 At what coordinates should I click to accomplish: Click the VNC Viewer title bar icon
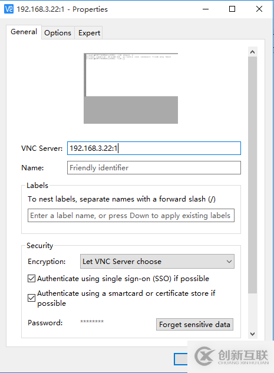tap(9, 9)
